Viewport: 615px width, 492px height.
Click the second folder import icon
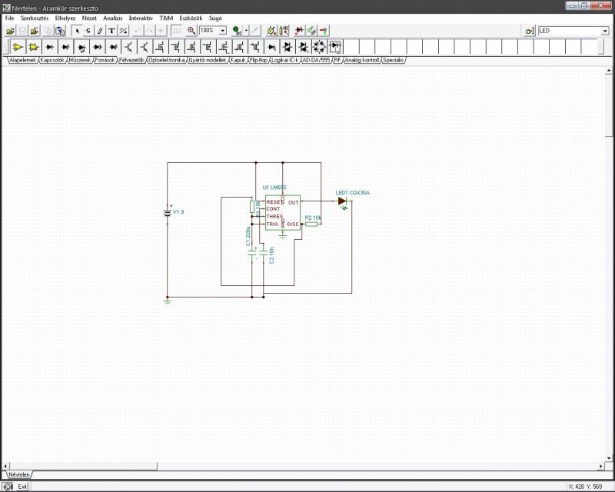pos(35,31)
